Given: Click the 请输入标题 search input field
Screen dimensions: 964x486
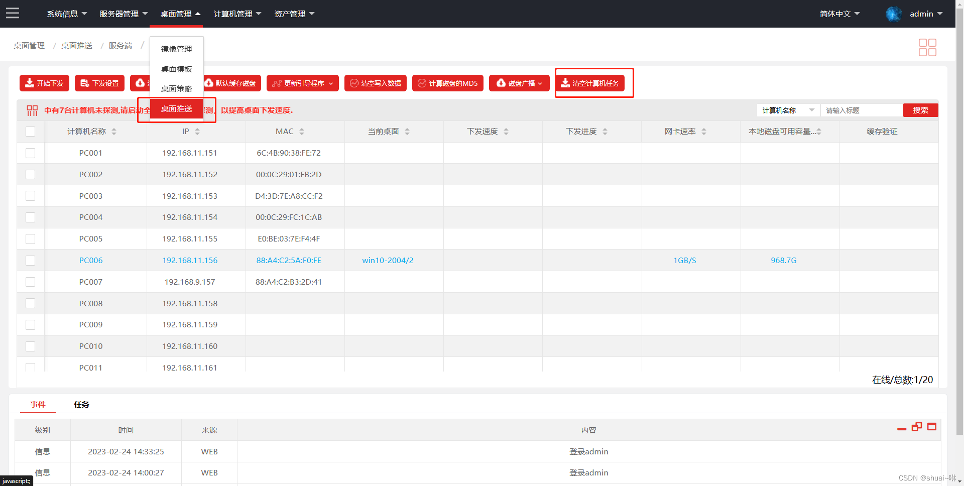Looking at the screenshot, I should click(x=862, y=110).
